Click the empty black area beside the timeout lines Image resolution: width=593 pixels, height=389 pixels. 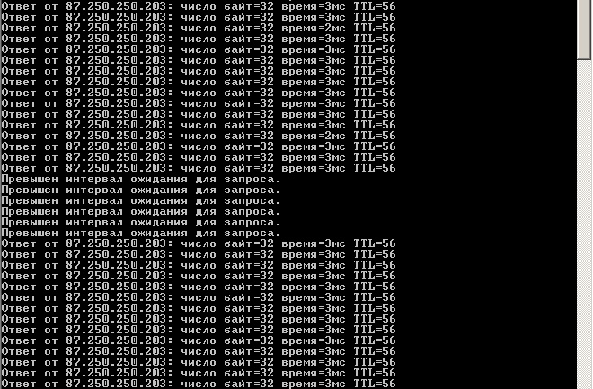pos(428,206)
